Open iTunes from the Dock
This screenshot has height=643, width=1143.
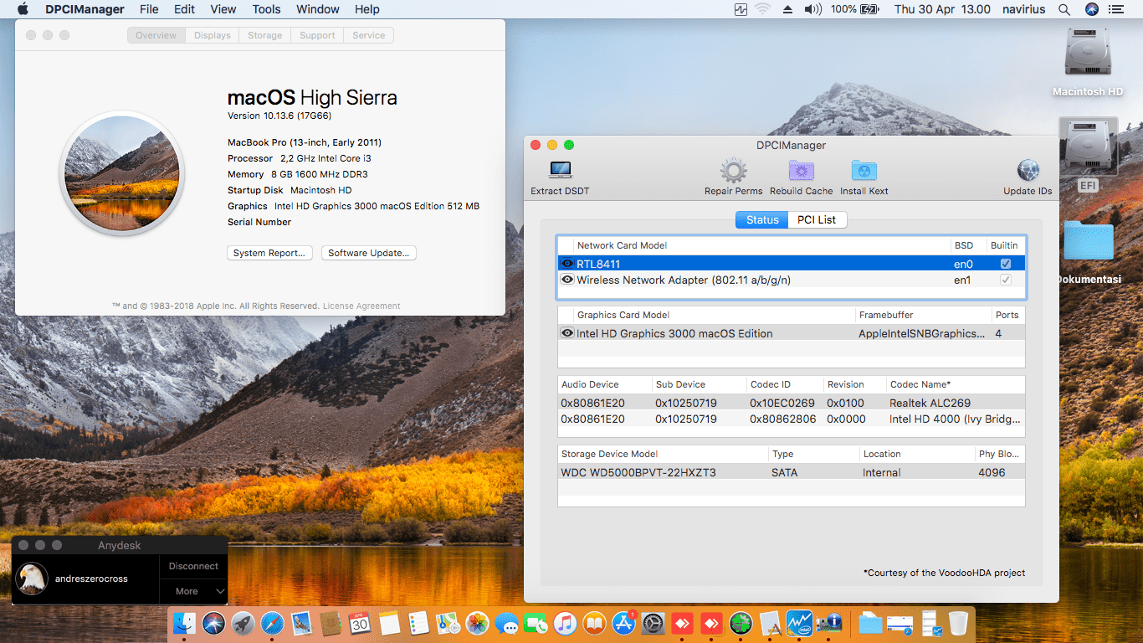(565, 623)
